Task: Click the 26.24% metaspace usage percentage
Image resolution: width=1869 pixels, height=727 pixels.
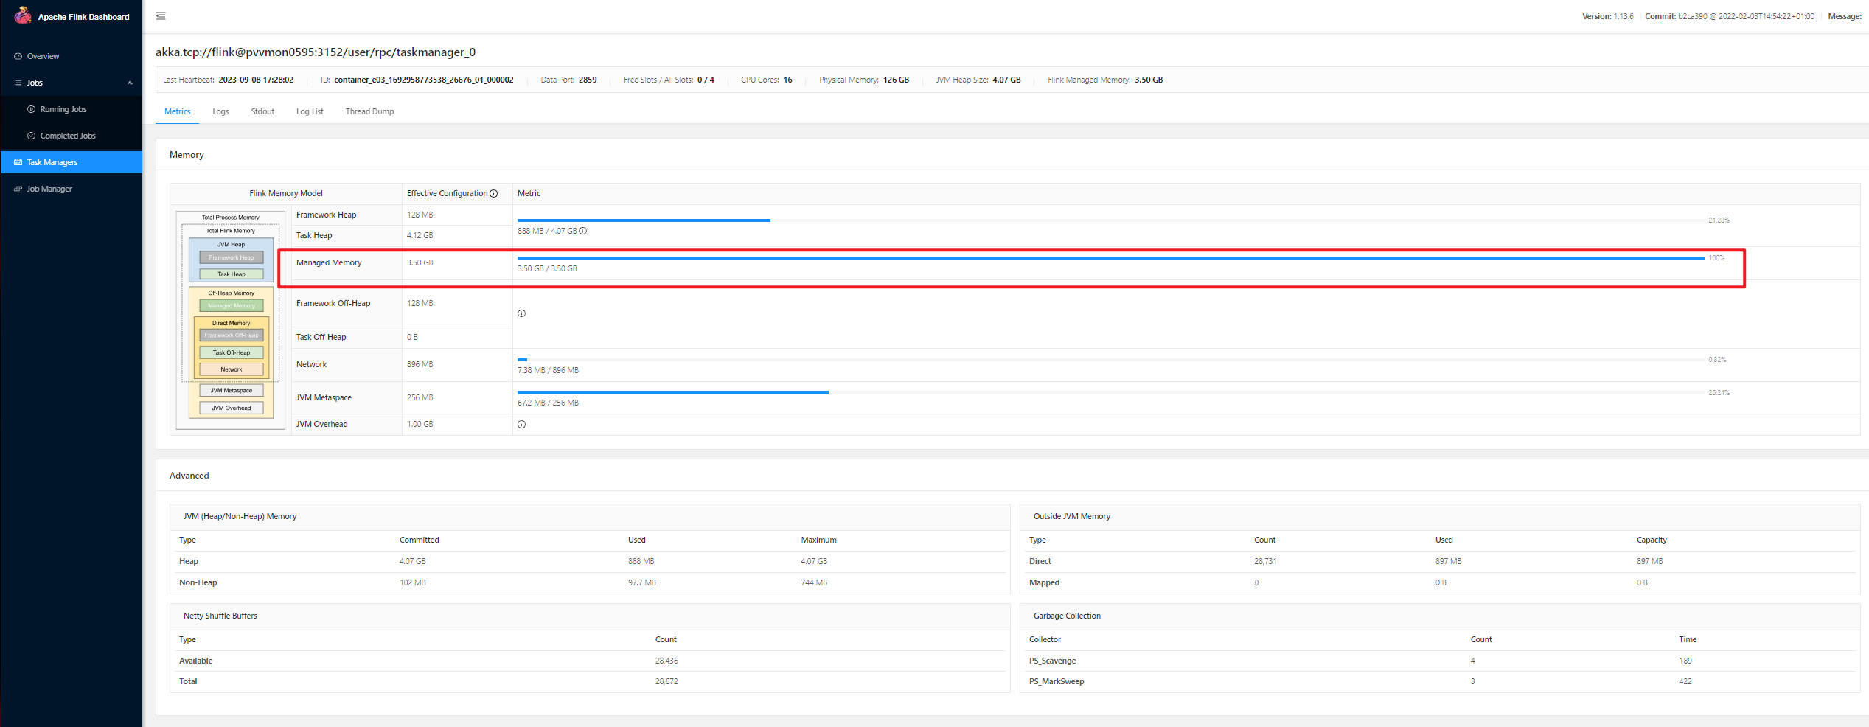Action: pos(1719,393)
